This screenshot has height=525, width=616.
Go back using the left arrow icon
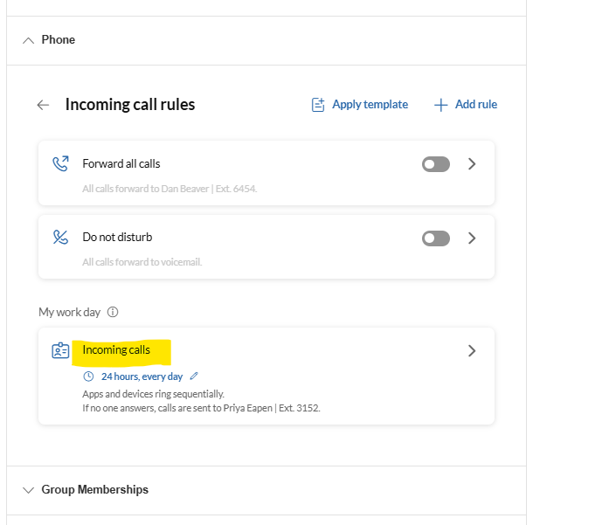tap(43, 105)
